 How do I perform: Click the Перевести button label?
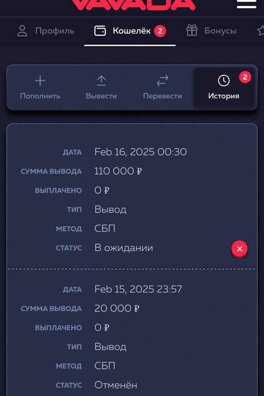pos(163,96)
